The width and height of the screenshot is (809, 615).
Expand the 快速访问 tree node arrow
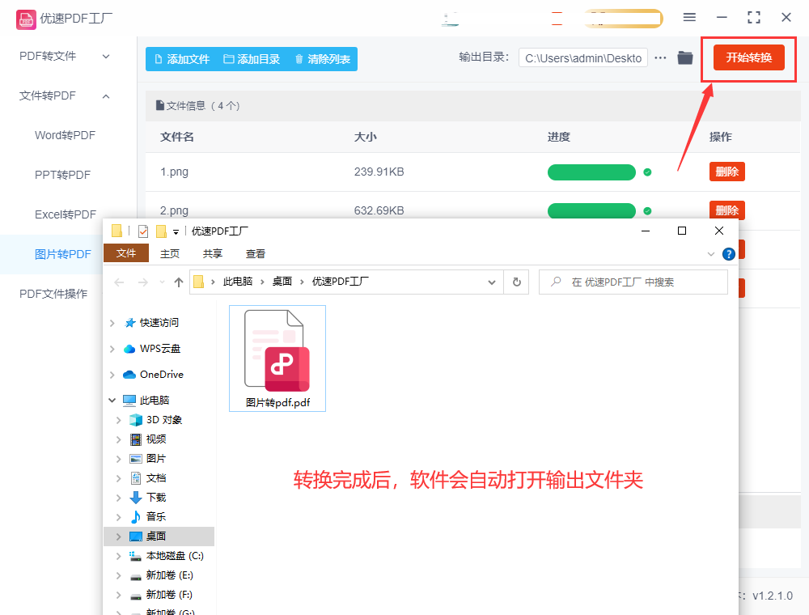pos(112,323)
